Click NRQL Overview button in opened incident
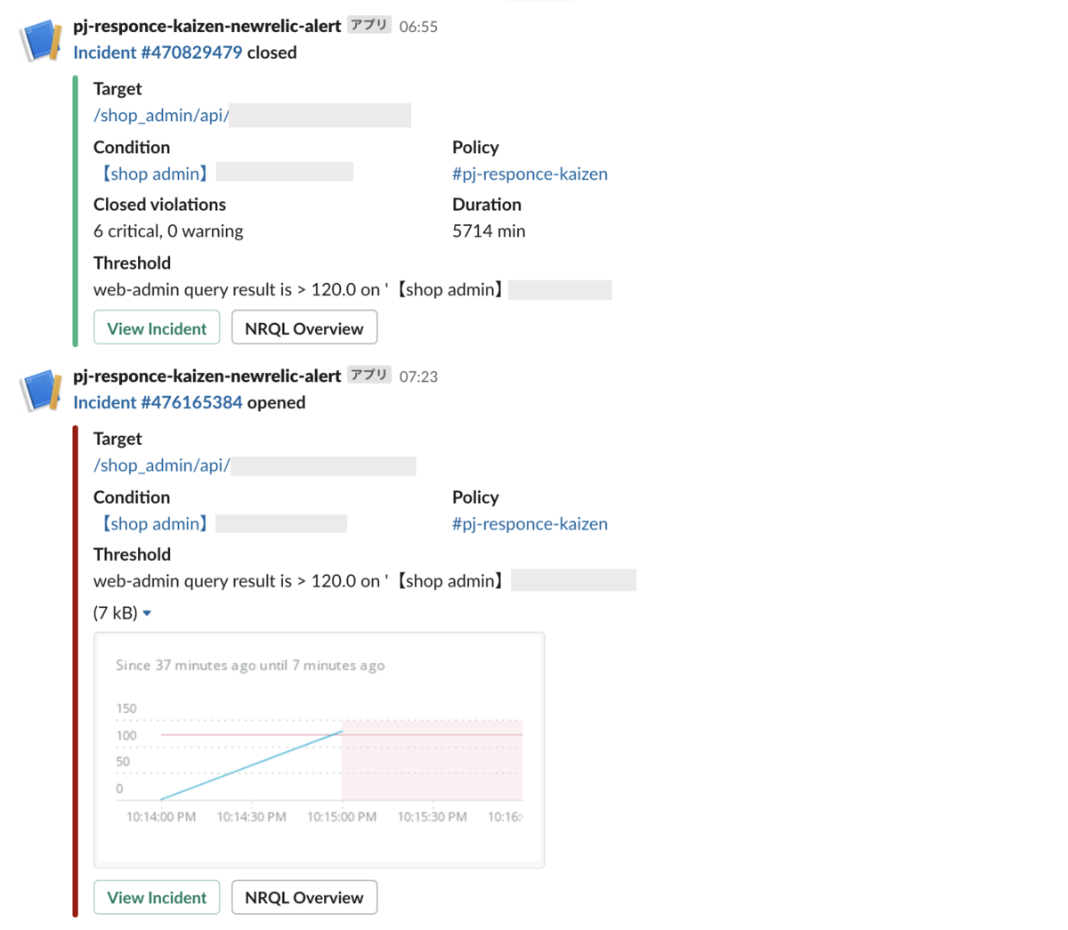 (x=304, y=897)
